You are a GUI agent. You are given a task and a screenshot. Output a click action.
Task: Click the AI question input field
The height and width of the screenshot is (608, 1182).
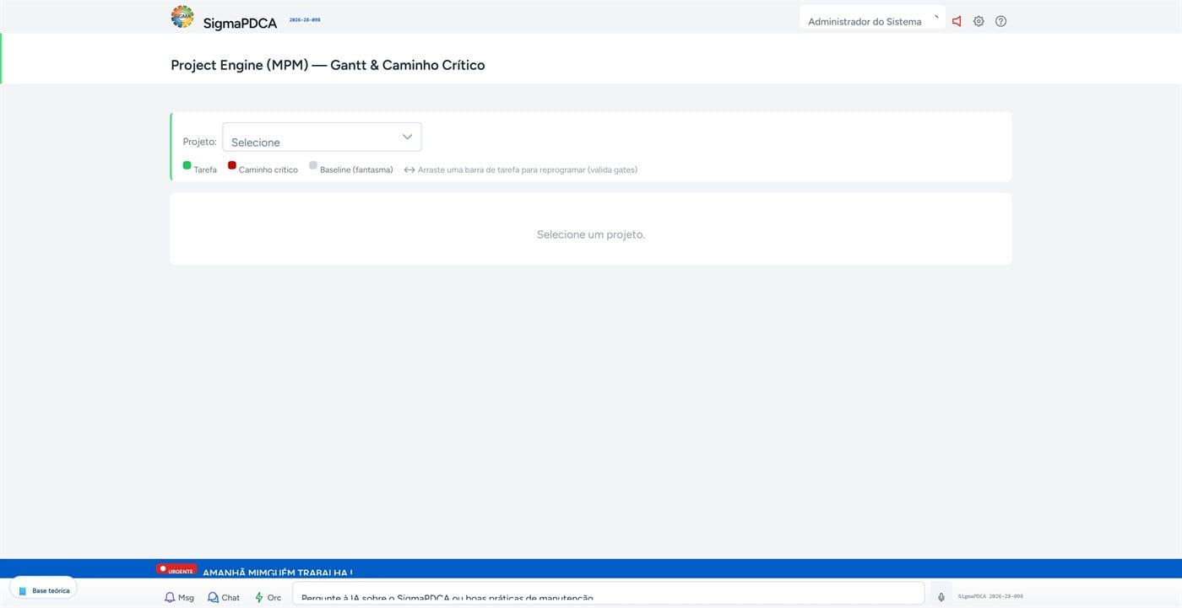[608, 595]
